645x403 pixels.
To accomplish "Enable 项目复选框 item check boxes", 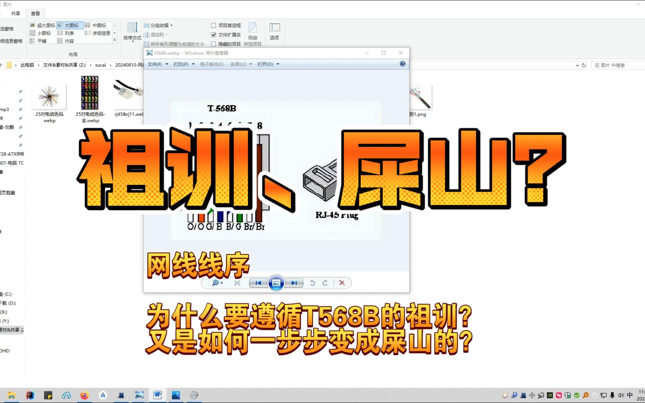I will [x=226, y=25].
